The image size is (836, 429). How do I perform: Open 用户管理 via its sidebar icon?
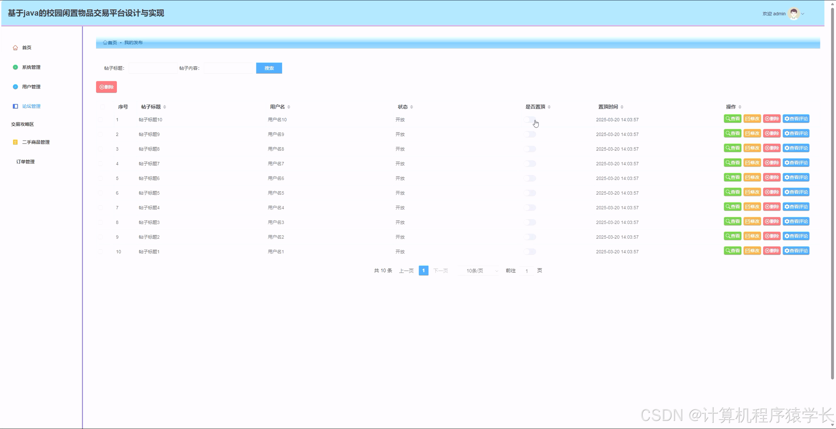pyautogui.click(x=15, y=87)
